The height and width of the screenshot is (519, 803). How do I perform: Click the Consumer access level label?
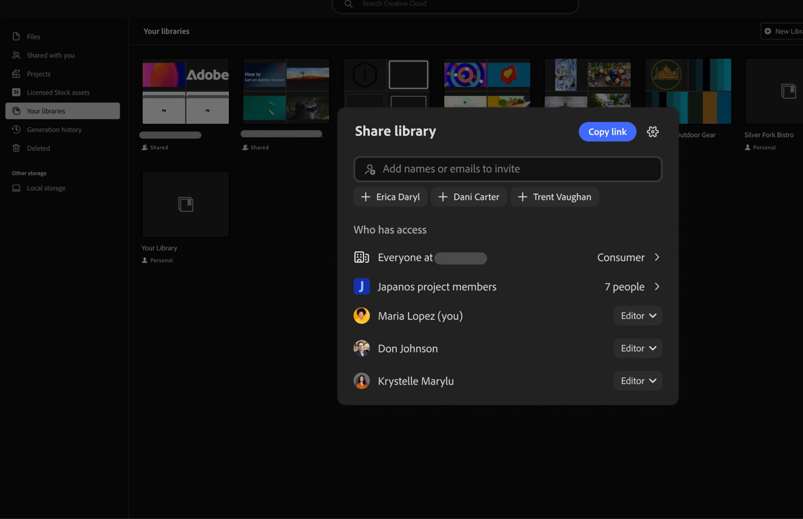[x=621, y=257]
